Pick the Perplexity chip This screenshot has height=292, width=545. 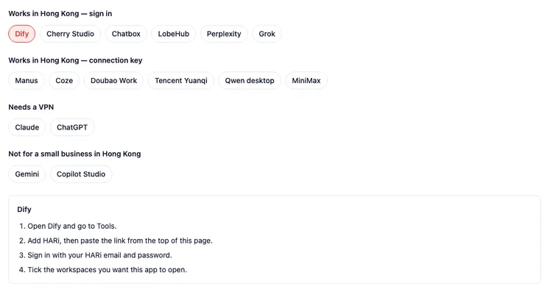224,34
